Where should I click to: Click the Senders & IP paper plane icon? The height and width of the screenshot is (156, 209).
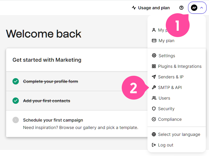coord(154,77)
